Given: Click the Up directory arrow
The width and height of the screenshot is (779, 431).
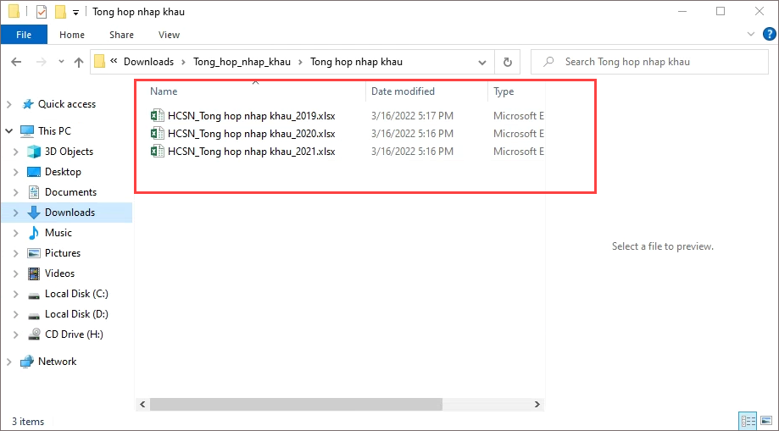Looking at the screenshot, I should coord(79,62).
